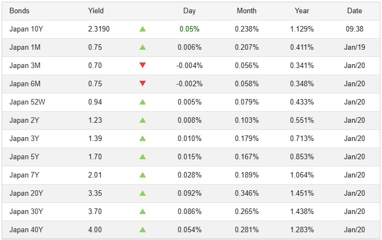Sort table by the Year column header
This screenshot has height=240, width=382.
click(x=302, y=11)
